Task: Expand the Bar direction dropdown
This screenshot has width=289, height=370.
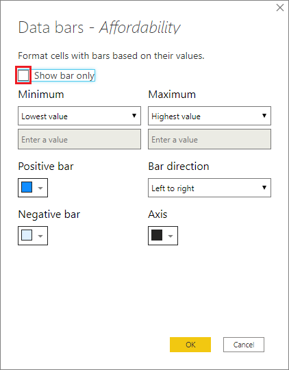Action: click(x=210, y=188)
